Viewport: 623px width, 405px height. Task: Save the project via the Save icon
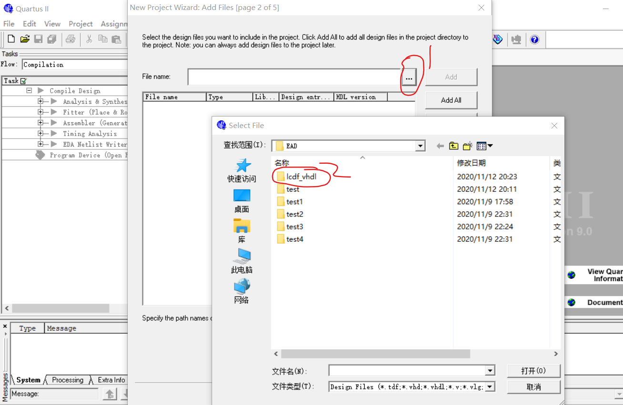coord(39,39)
